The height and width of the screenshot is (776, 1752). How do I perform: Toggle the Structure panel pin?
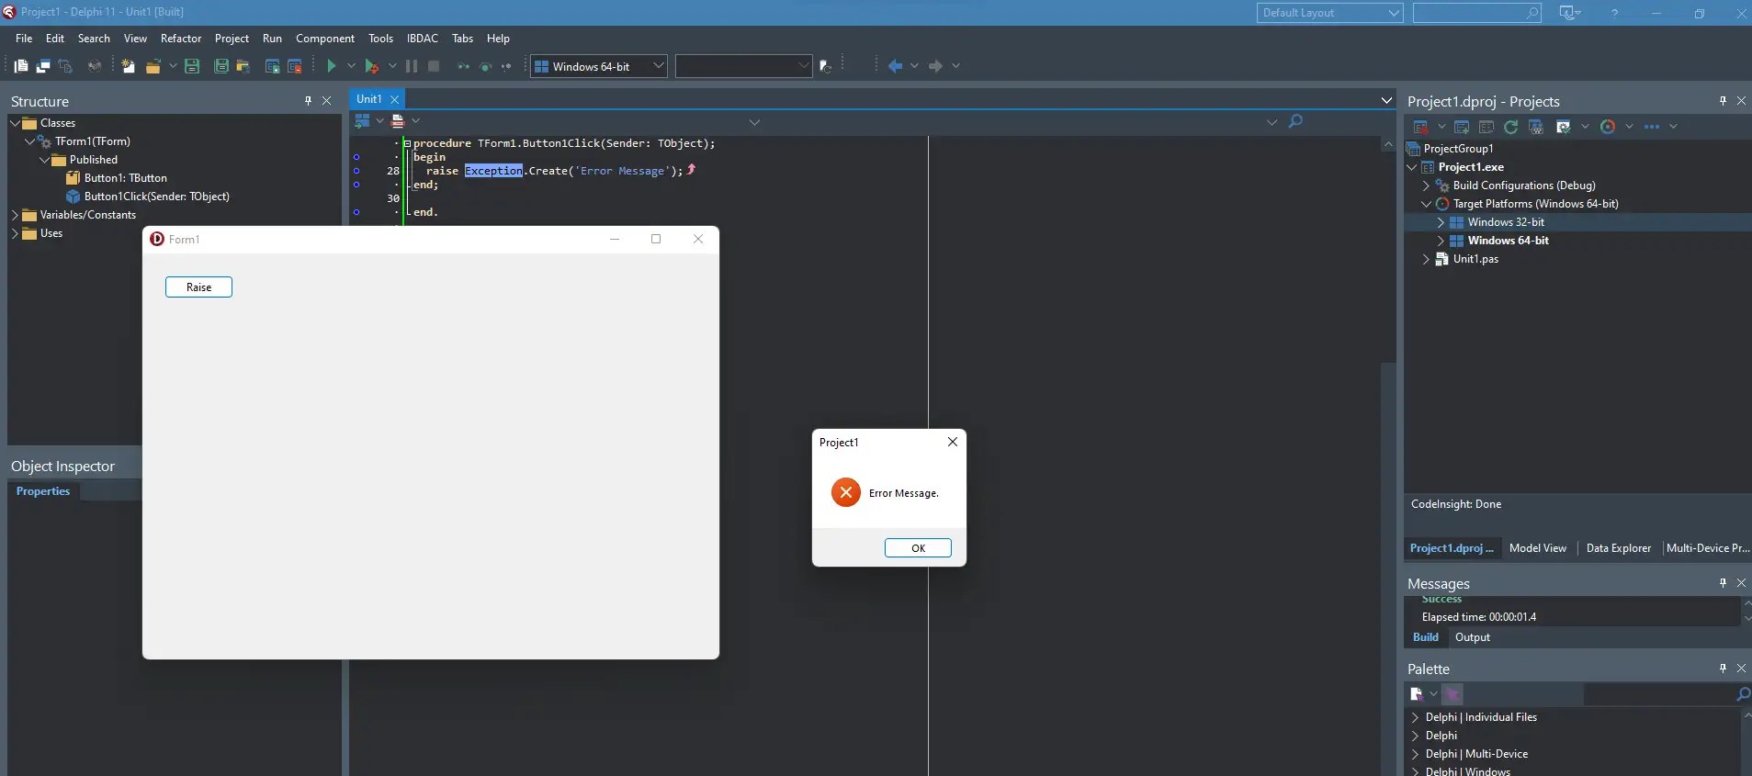(308, 101)
